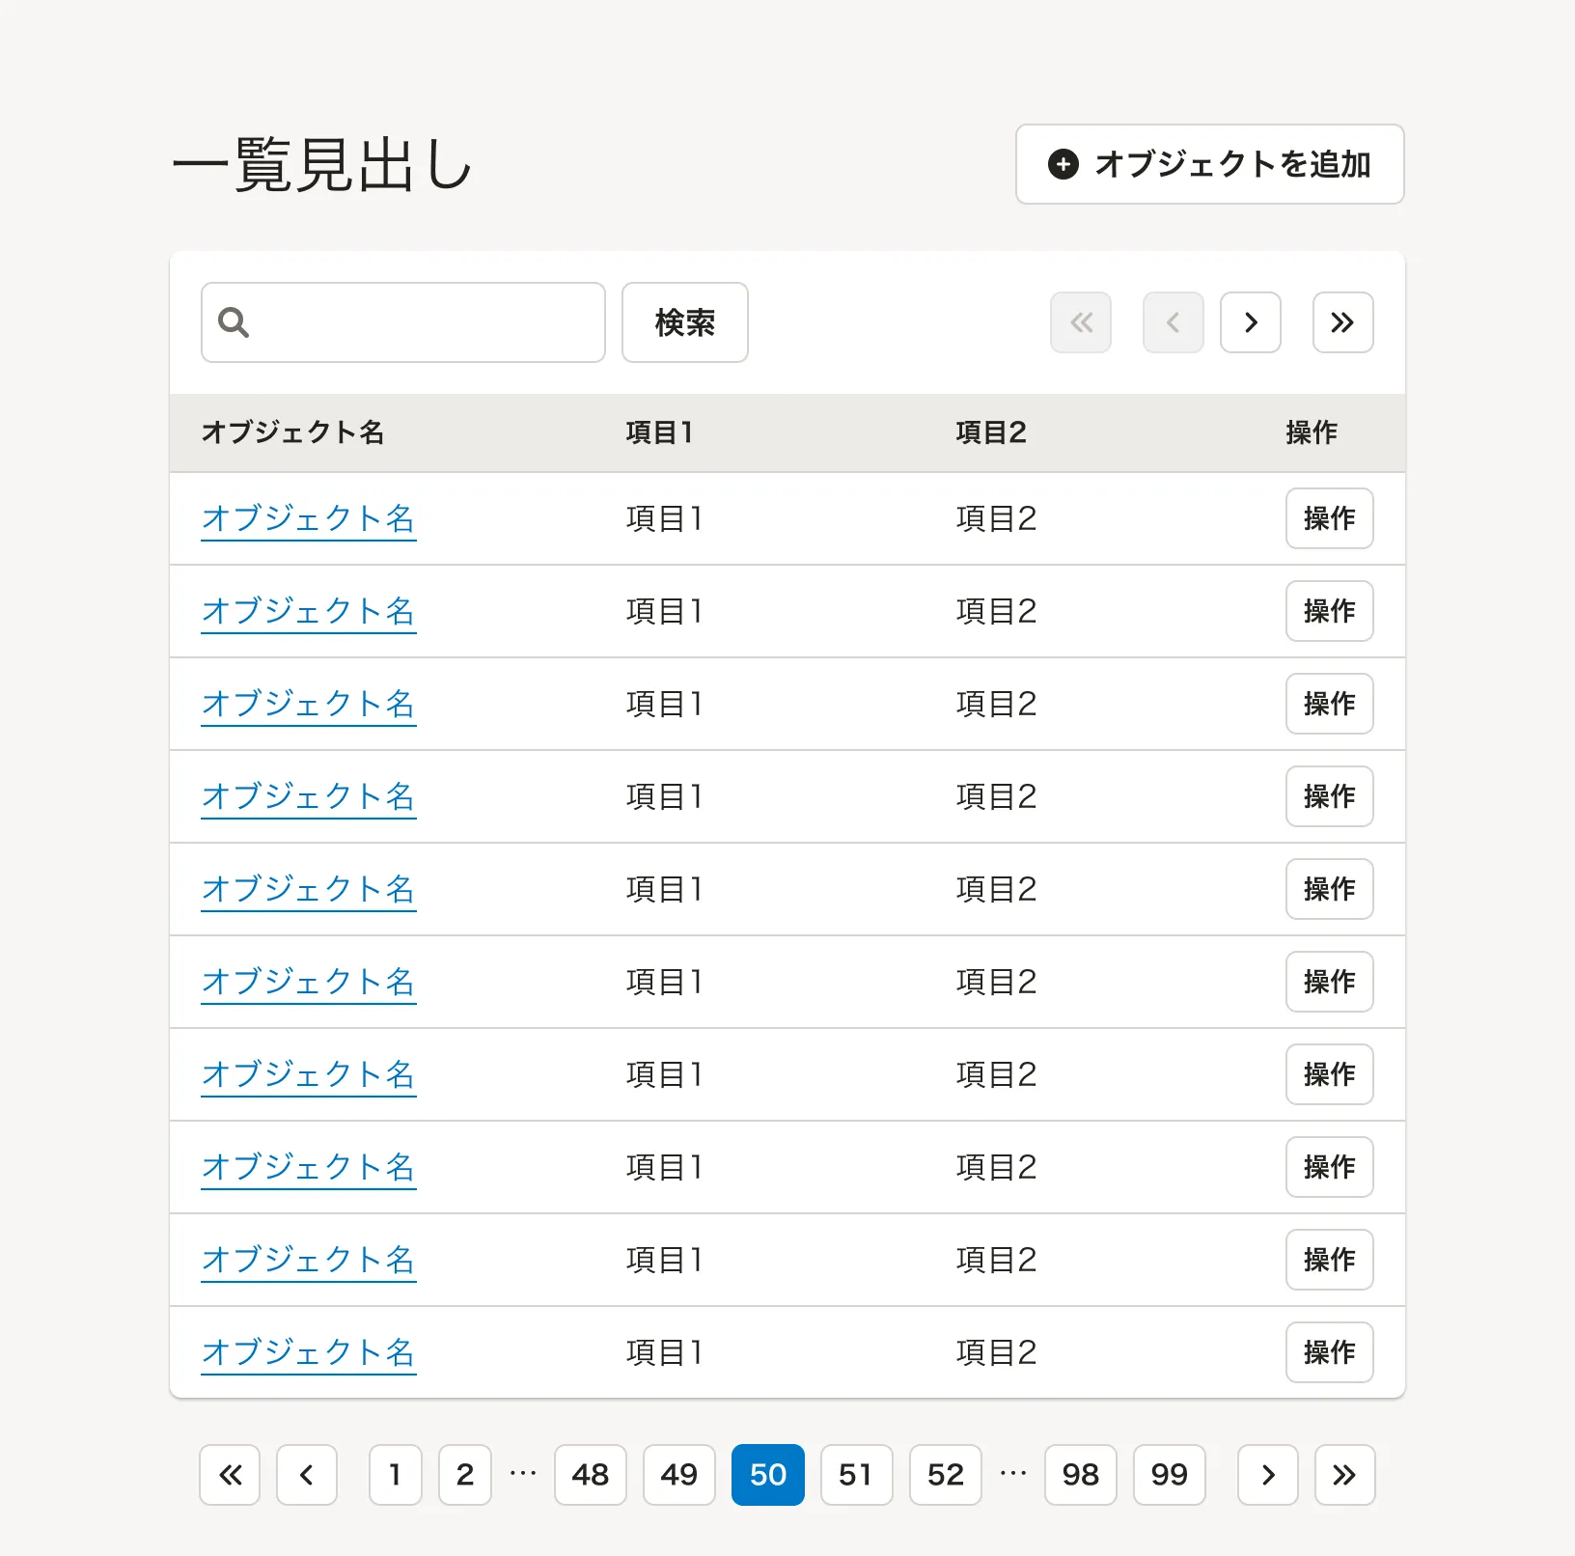
Task: Jump to last page using top double chevron
Action: tap(1342, 322)
